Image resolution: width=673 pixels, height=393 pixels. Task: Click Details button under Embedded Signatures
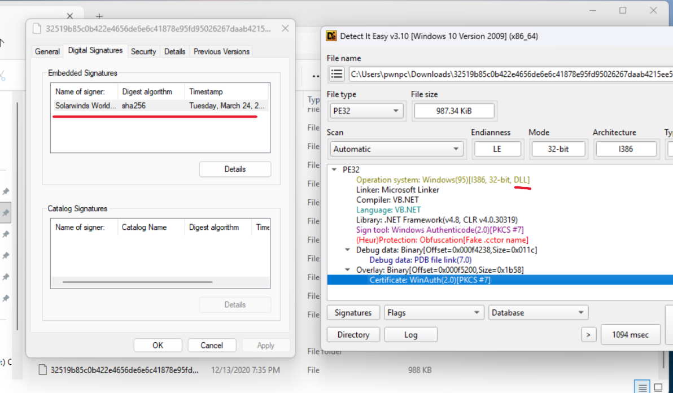[235, 169]
